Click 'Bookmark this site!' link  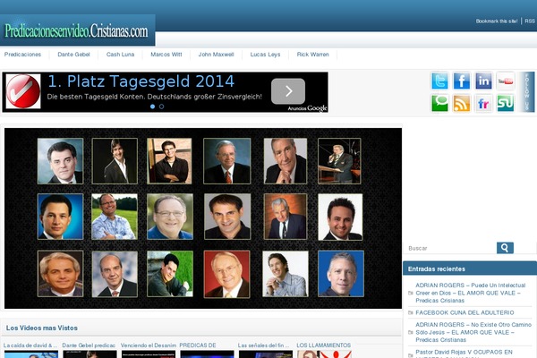(x=496, y=21)
